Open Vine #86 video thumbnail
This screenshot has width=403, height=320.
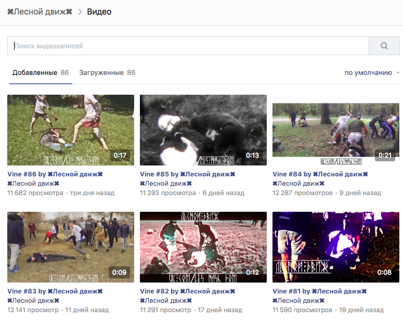tap(71, 130)
